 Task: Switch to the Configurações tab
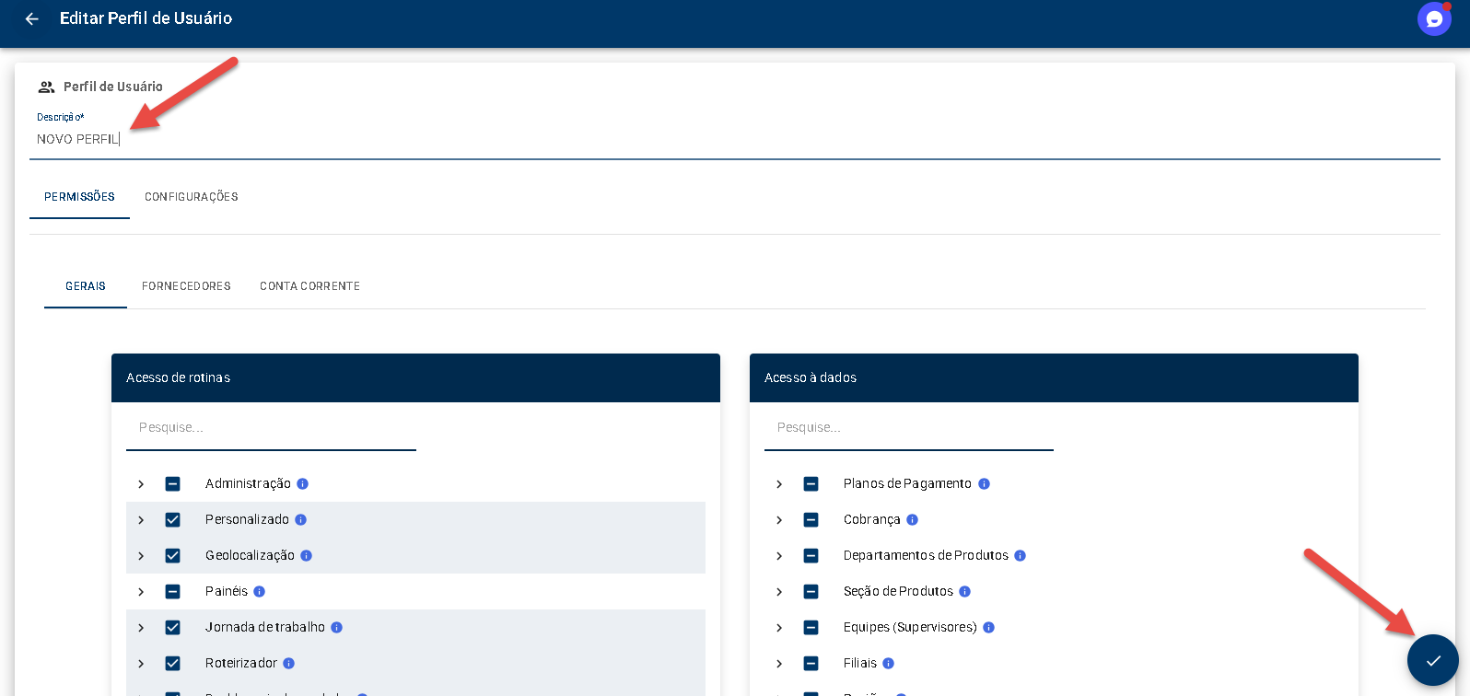tap(192, 197)
